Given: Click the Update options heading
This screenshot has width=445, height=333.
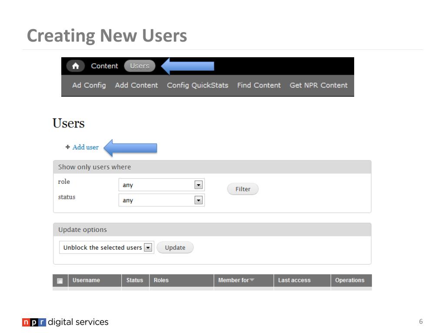Looking at the screenshot, I should [83, 230].
